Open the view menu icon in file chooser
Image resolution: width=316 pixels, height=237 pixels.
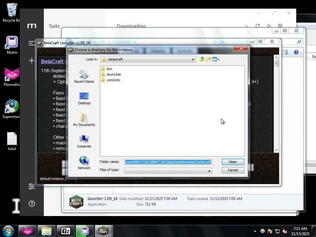215,59
